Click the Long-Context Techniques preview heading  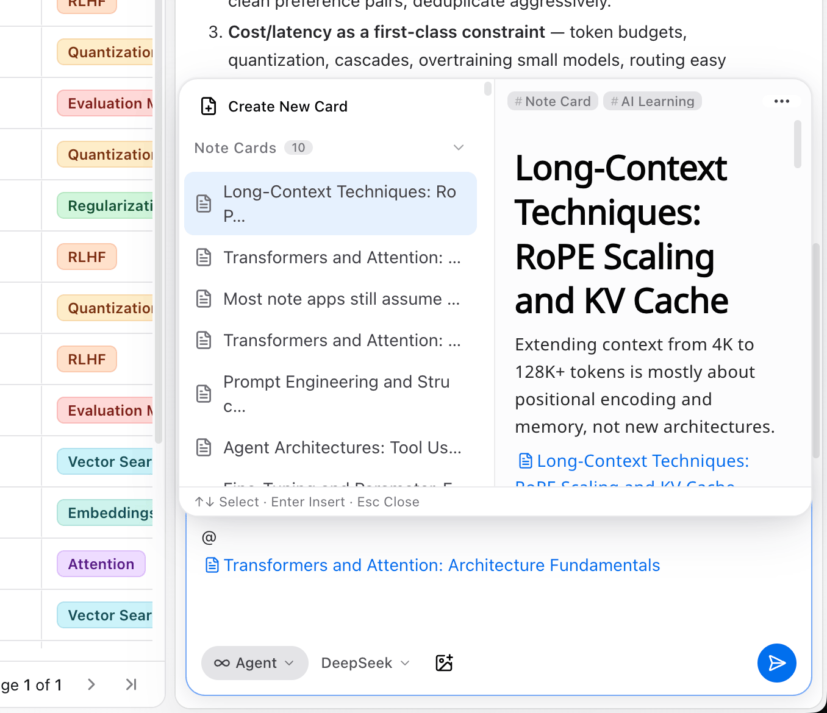(621, 234)
